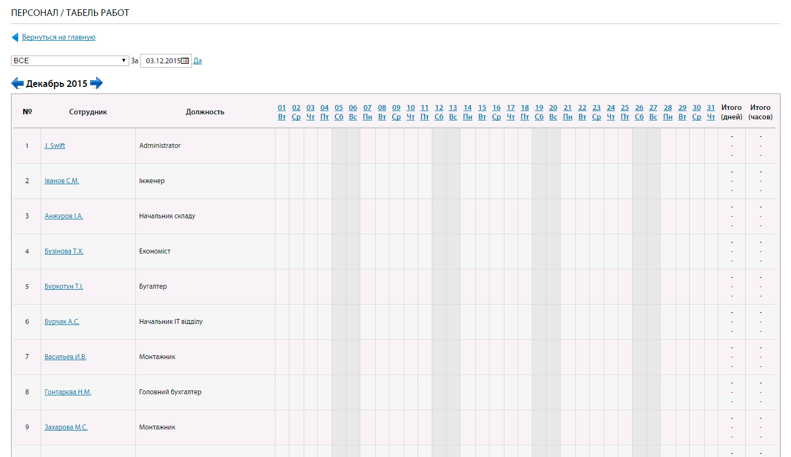Open employee Бурчак А.С.
The width and height of the screenshot is (791, 457).
pyautogui.click(x=62, y=322)
